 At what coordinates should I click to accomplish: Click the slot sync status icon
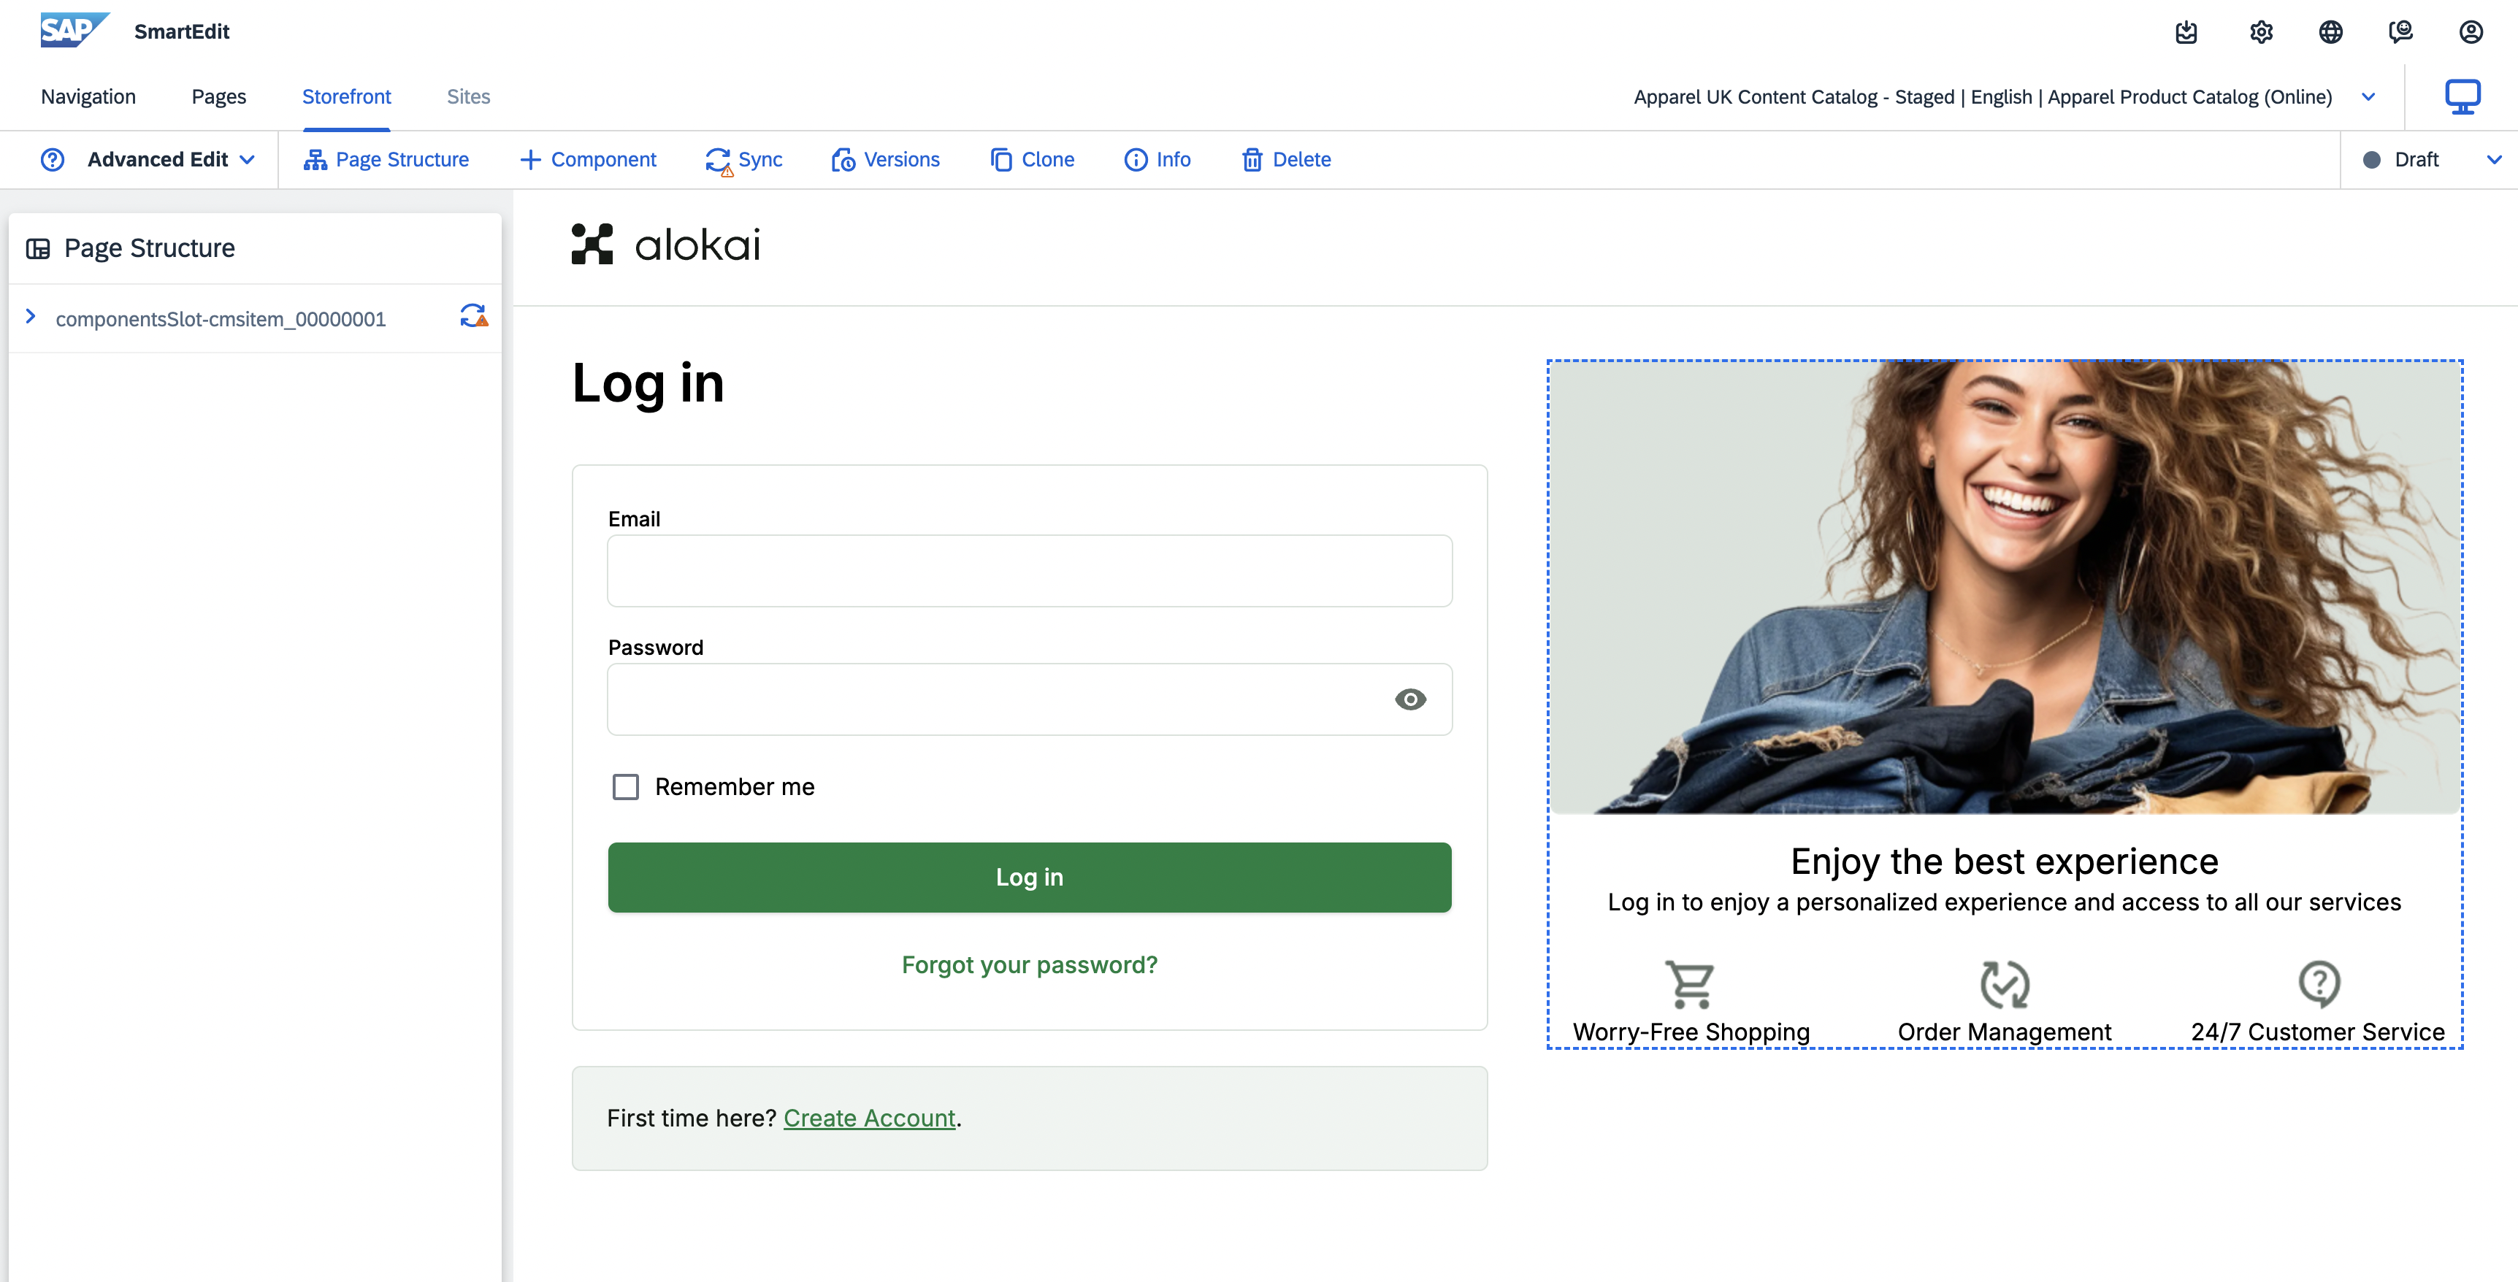(474, 315)
